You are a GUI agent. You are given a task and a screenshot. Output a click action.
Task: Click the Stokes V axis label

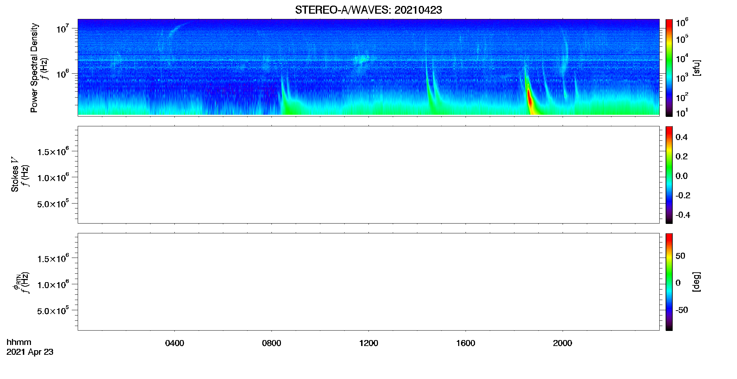14,174
